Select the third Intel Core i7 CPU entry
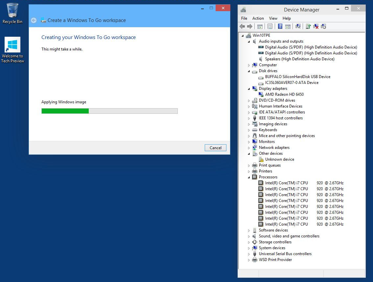Screen dimensions: 373x282 click(x=304, y=195)
